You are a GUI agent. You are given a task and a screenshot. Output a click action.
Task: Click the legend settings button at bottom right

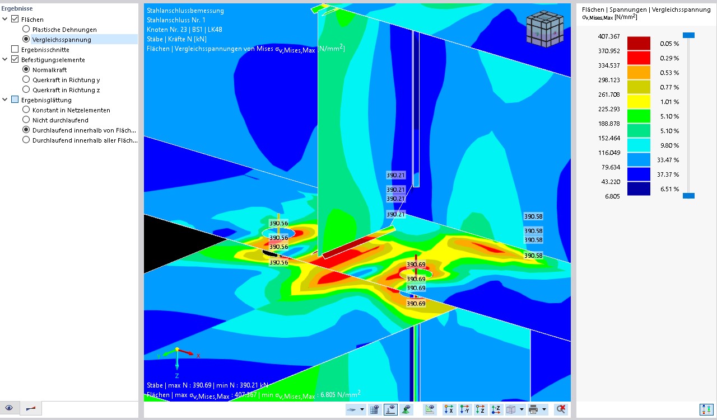point(705,409)
